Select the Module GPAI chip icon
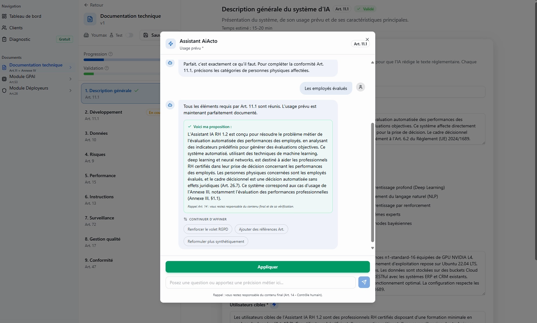Image resolution: width=537 pixels, height=323 pixels. pyautogui.click(x=5, y=79)
